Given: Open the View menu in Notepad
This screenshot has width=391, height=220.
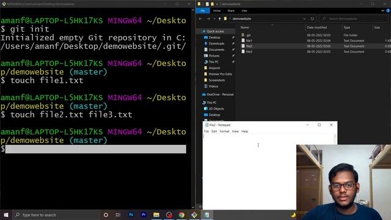Looking at the screenshot, I should pyautogui.click(x=235, y=131).
